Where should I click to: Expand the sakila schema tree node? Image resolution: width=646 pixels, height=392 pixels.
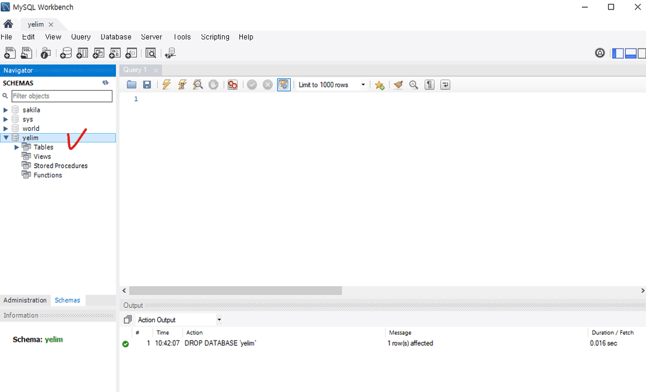[x=6, y=110]
